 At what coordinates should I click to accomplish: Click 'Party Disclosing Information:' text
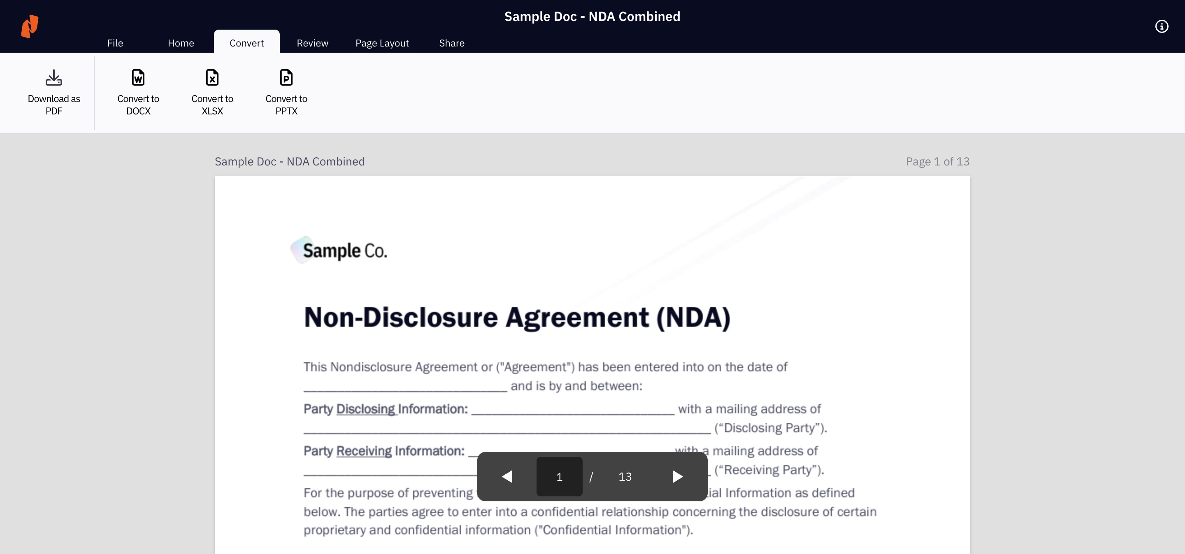pos(386,409)
